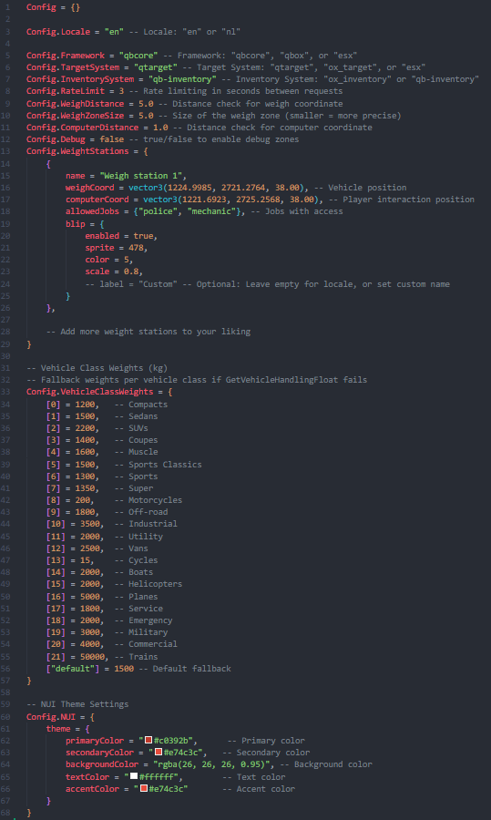Click the theme table key
The image size is (491, 820).
[x=58, y=729]
